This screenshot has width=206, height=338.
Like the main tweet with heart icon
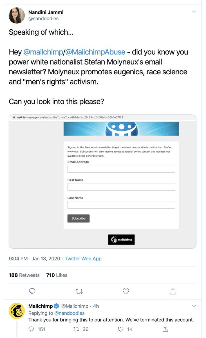126,291
